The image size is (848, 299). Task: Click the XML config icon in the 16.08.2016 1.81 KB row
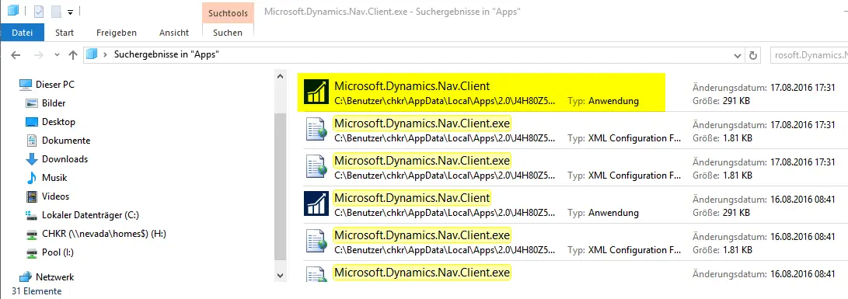pos(317,242)
